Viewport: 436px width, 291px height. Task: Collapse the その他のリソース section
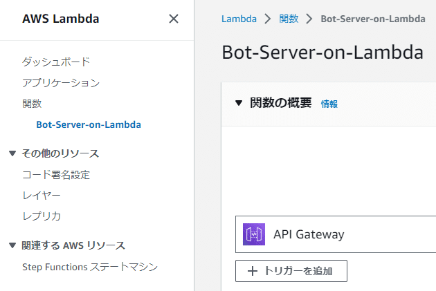click(x=12, y=153)
